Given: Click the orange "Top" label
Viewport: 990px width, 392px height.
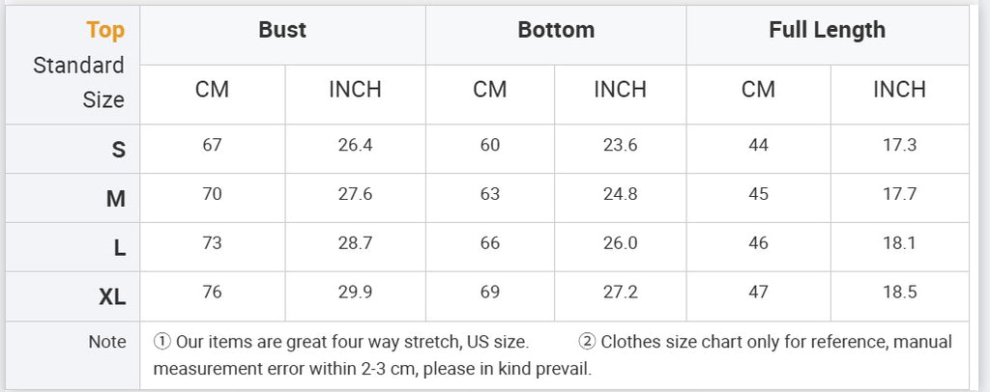Looking at the screenshot, I should (105, 30).
